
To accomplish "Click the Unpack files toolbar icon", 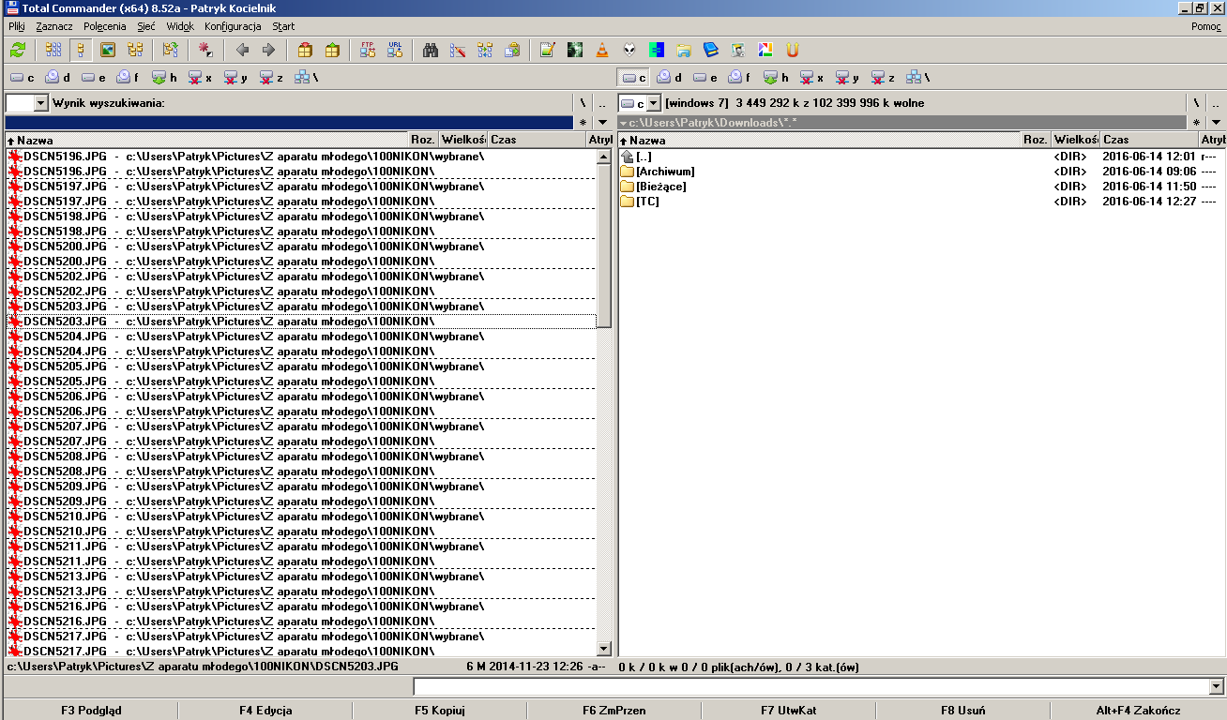I will [332, 50].
